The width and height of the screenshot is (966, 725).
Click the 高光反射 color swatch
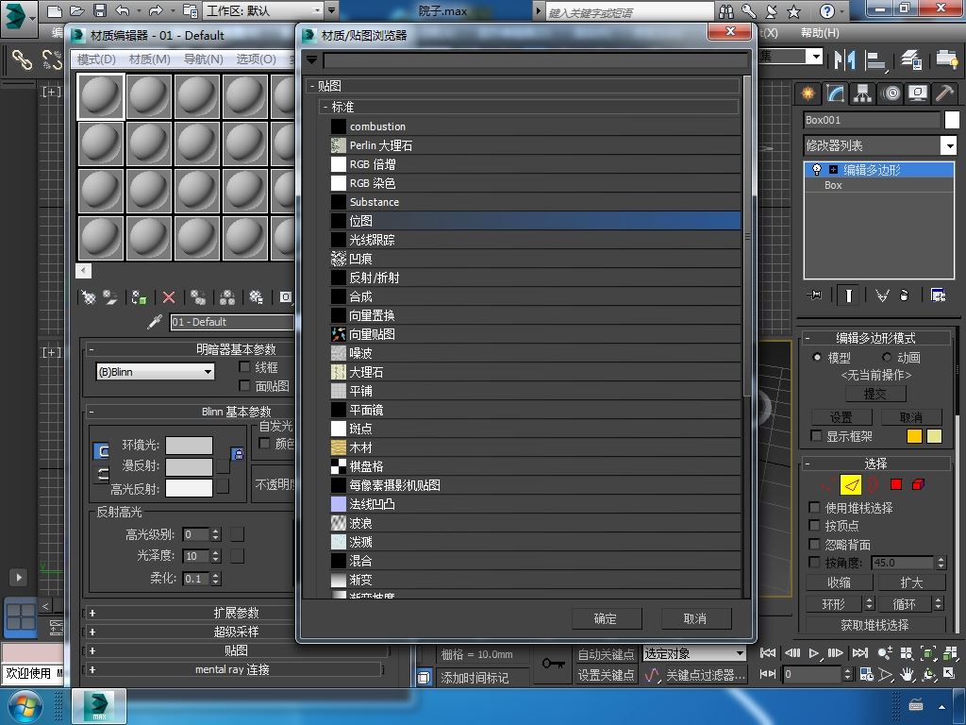point(189,488)
